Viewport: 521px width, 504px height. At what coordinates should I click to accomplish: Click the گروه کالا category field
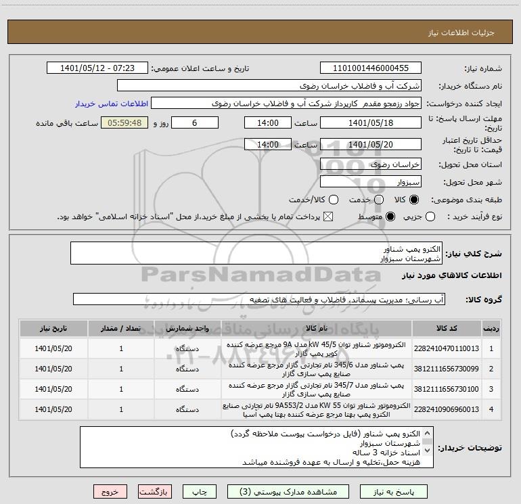click(x=259, y=299)
